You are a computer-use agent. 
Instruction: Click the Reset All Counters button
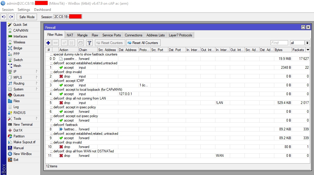tap(143, 43)
